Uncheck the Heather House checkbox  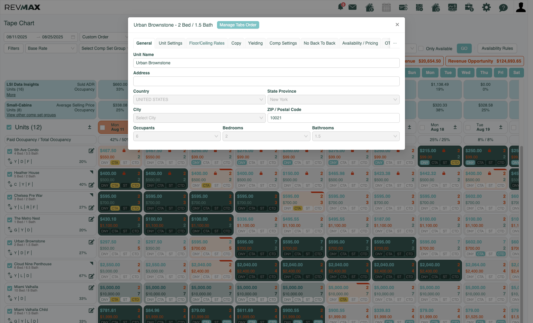pos(10,174)
